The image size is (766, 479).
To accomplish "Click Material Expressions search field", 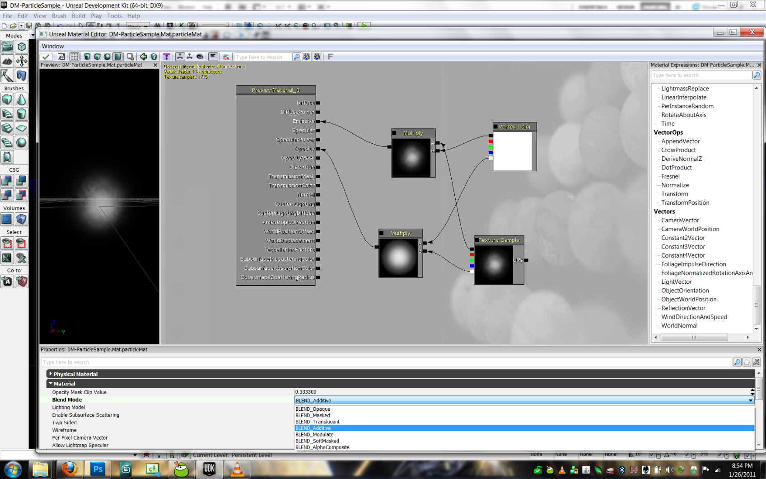I will click(701, 75).
